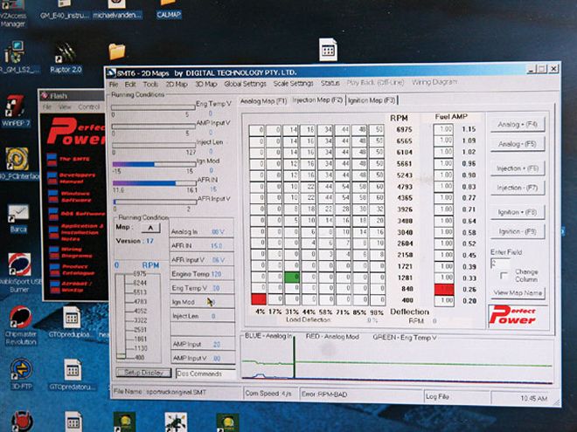Select the unlabeled document icon above the SMT6 window
Screen dimensions: 577x432
(328, 50)
